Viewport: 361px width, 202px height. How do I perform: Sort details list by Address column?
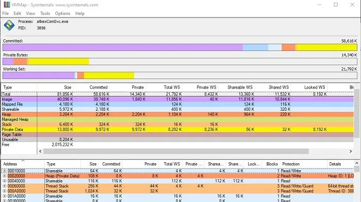pos(23,164)
